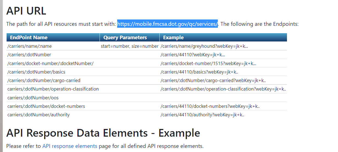
Task: Select the /carriers/:dotNumber/basics endpoint cell
Action: pos(36,72)
